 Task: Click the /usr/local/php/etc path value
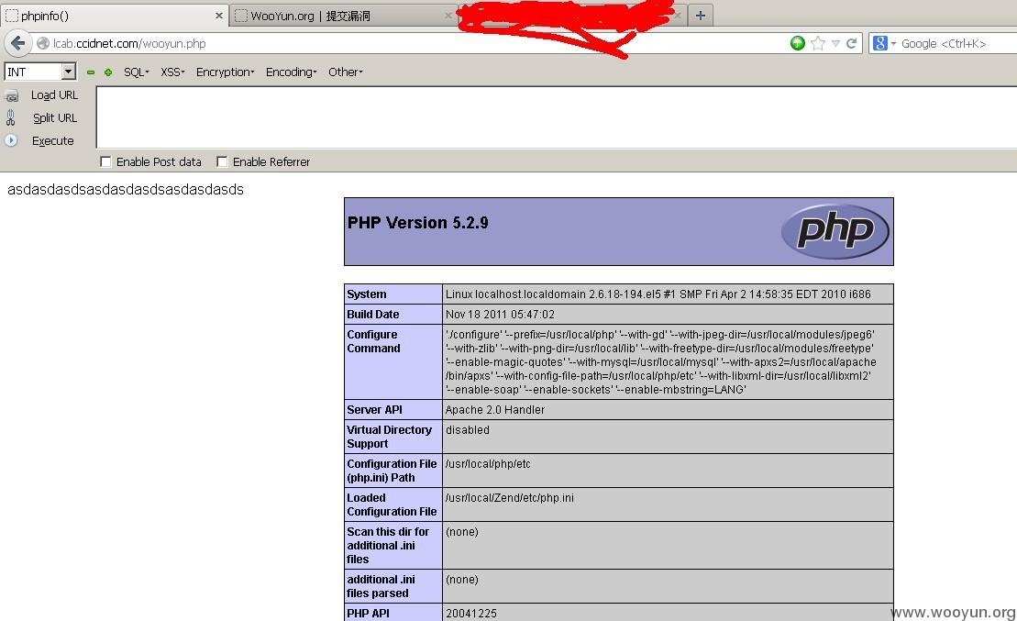[488, 464]
